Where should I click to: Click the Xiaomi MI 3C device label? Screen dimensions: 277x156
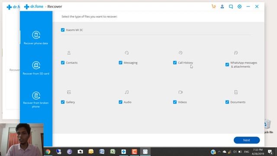[74, 30]
